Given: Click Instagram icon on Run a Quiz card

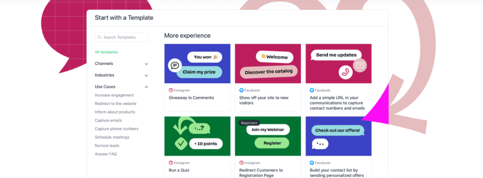Looking at the screenshot, I should tap(171, 162).
